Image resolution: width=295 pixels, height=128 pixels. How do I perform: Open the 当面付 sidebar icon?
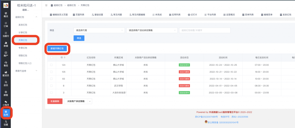[x=6, y=34]
